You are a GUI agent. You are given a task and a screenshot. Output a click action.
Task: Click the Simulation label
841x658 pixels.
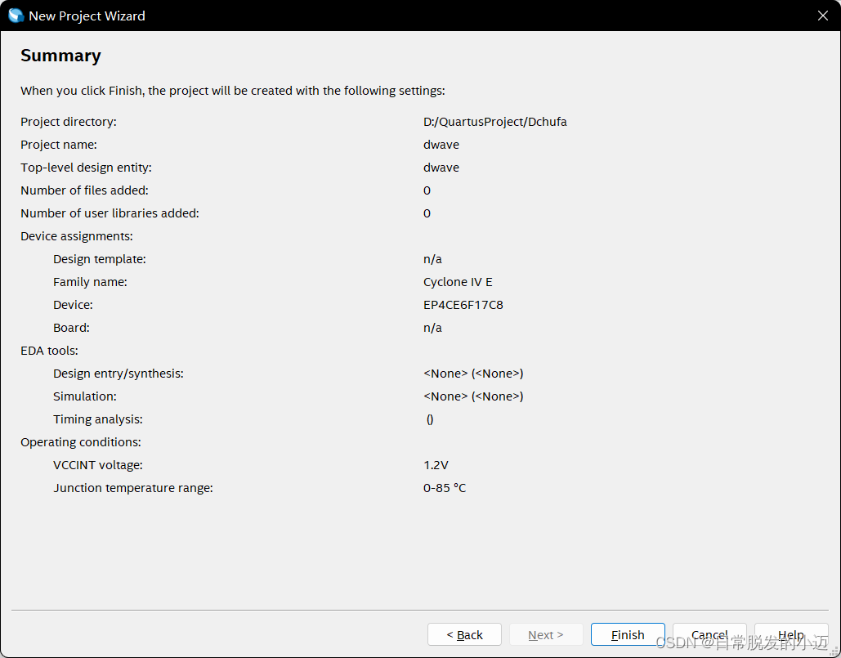85,396
